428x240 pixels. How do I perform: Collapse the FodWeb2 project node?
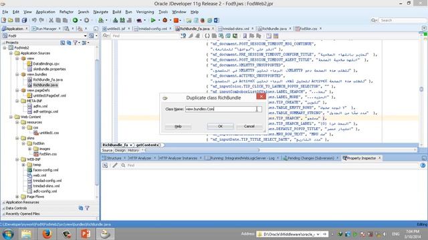[x=5, y=48]
